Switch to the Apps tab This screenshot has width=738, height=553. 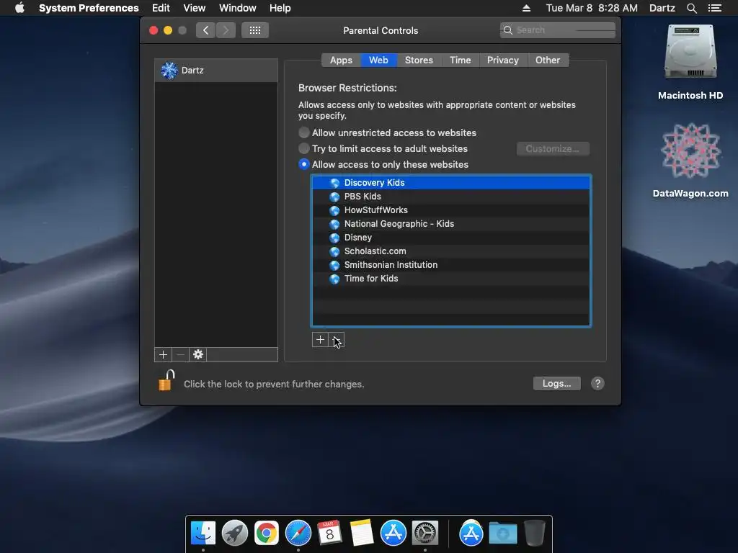[341, 60]
